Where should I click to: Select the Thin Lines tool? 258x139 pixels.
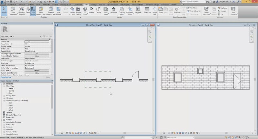(33, 11)
